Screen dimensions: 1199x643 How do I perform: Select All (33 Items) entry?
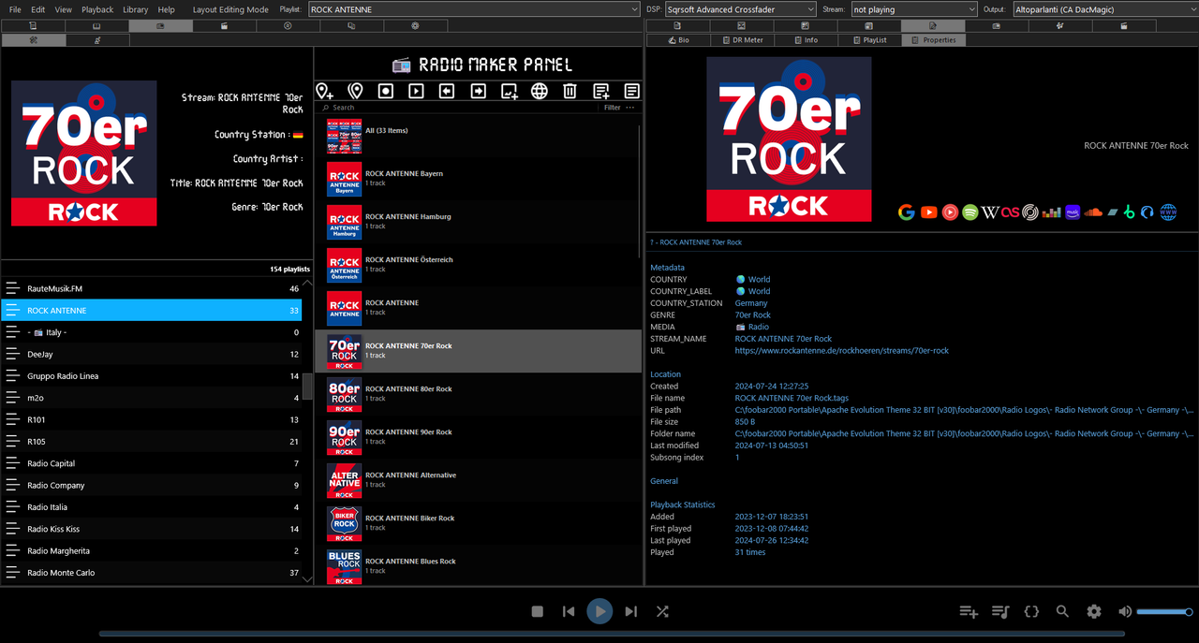pos(479,136)
